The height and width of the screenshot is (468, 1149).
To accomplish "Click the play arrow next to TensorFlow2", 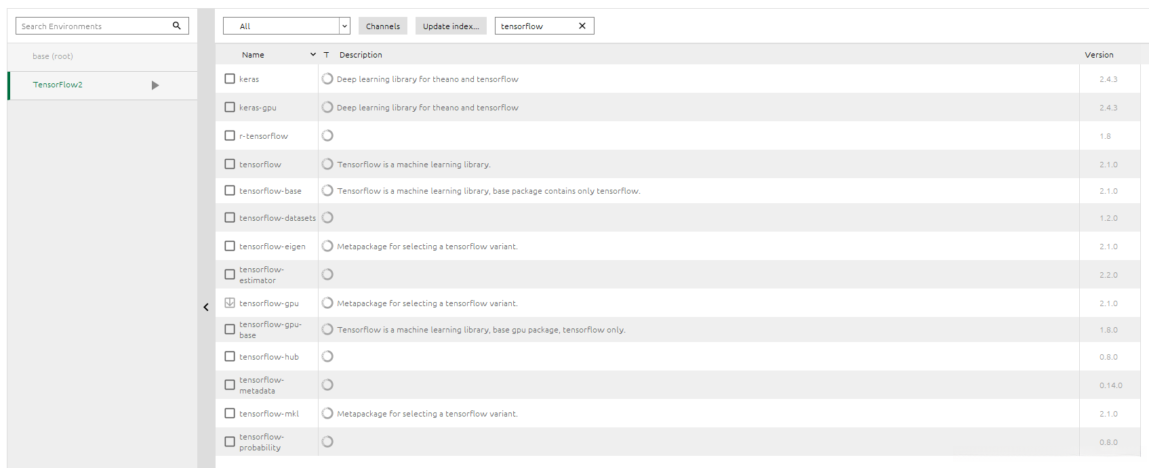I will click(x=155, y=85).
